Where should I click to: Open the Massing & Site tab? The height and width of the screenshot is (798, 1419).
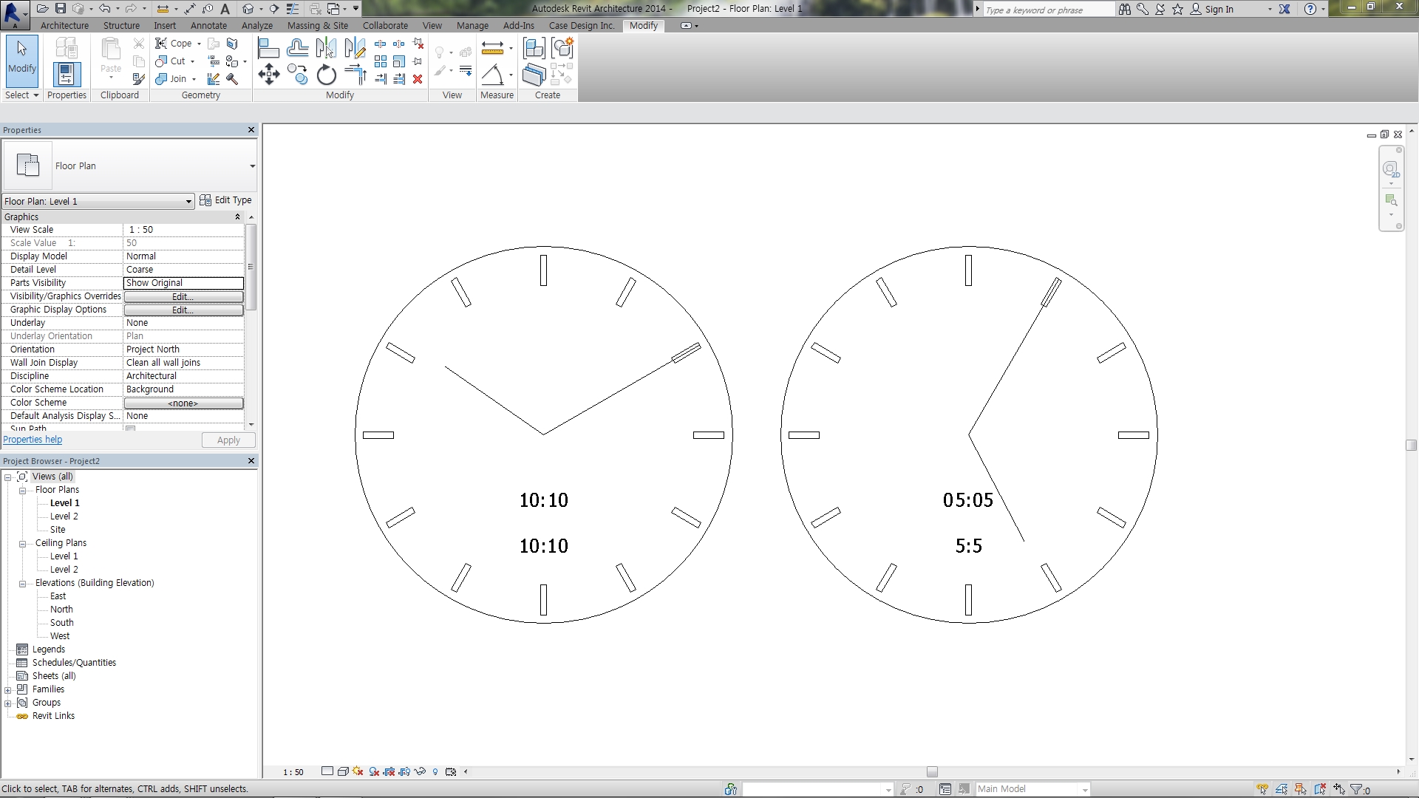point(317,25)
